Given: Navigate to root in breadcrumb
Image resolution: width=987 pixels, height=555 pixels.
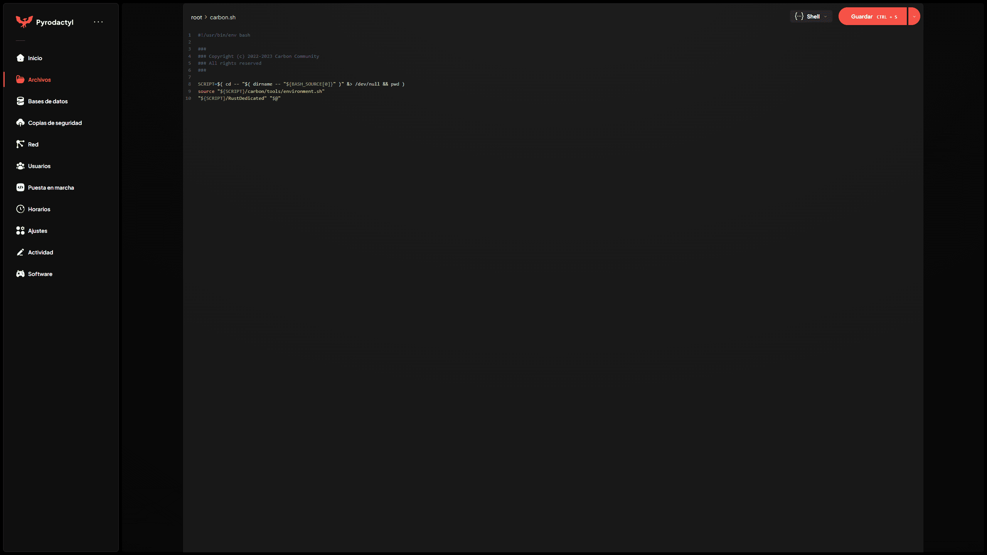Looking at the screenshot, I should [196, 17].
